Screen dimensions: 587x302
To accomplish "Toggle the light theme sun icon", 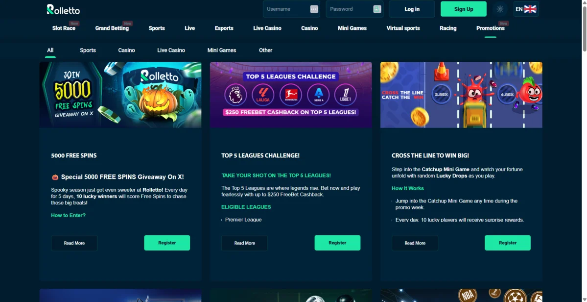I will 500,9.
